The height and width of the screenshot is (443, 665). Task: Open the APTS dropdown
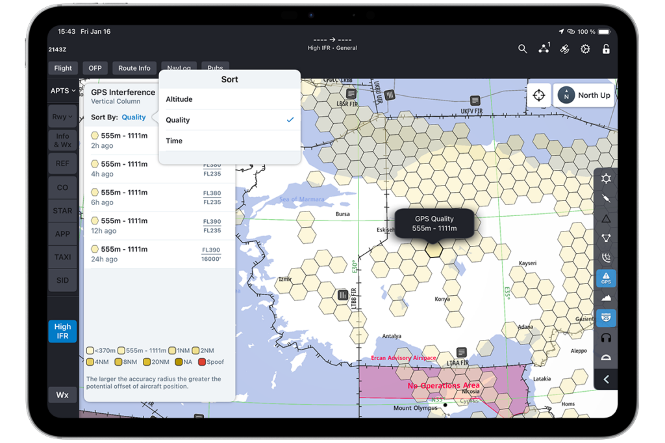tap(62, 91)
